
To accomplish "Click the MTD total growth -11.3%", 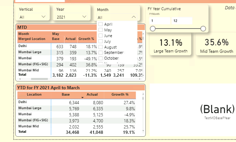I will tap(90, 75).
